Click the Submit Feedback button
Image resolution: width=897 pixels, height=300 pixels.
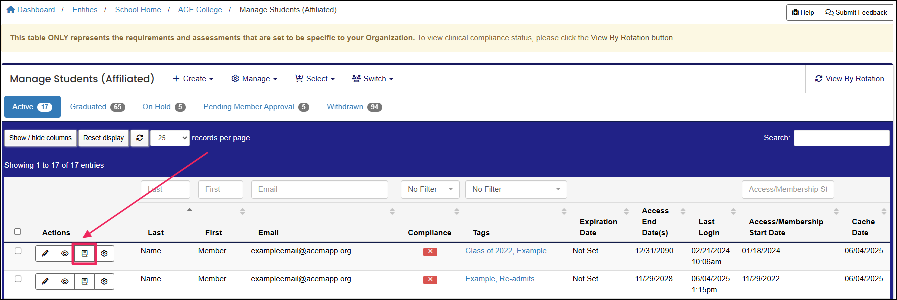856,12
